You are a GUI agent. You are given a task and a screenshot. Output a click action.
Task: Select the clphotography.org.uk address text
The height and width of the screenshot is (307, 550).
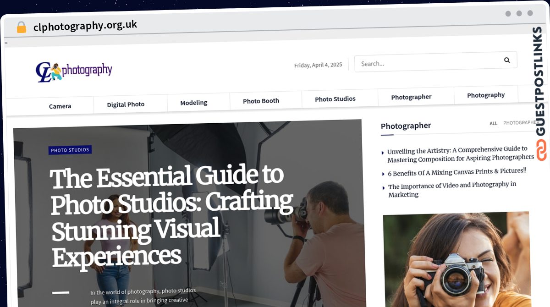85,26
